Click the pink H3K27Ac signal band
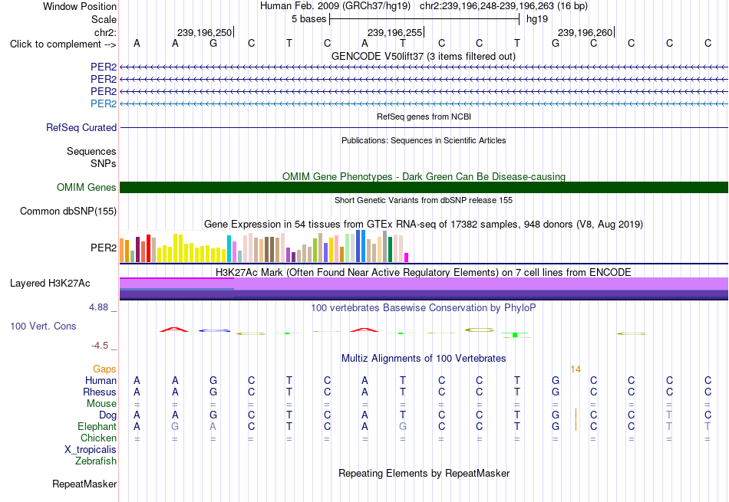 [424, 284]
